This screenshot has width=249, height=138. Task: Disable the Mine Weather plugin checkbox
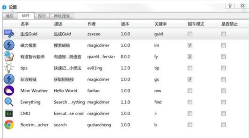223,91
